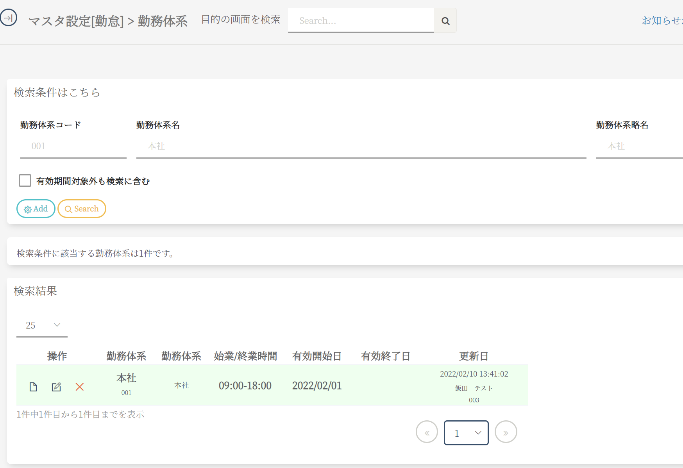Click the orange Search button
683x468 pixels.
pos(82,209)
